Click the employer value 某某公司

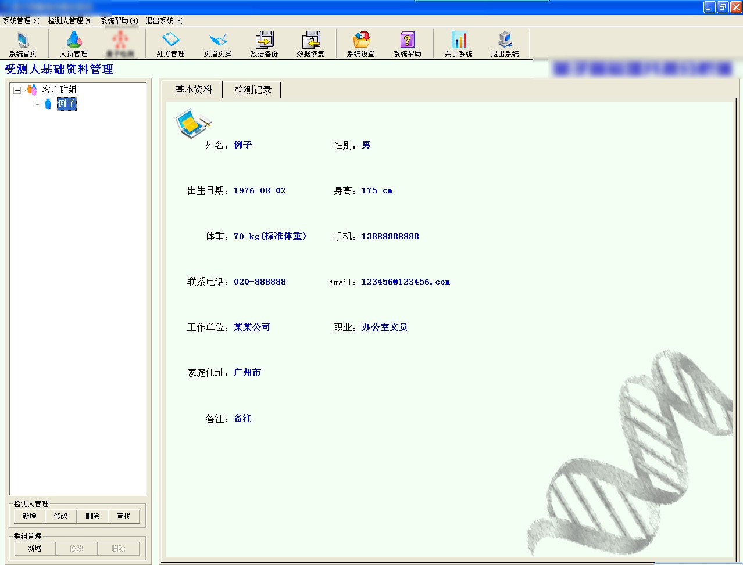tap(252, 327)
